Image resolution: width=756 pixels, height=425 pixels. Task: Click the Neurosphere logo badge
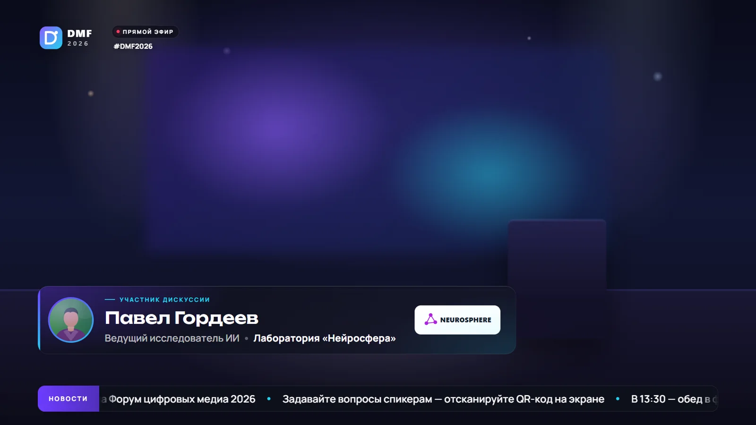tap(457, 320)
